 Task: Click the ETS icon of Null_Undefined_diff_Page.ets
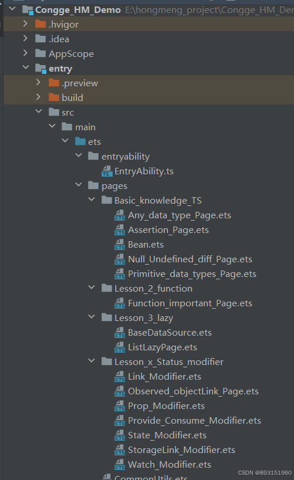(120, 259)
